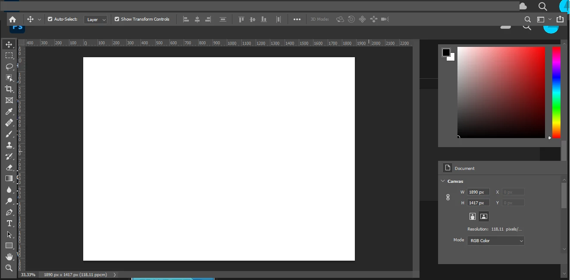The image size is (570, 280).
Task: Select the History Brush tool
Action: pos(9,157)
